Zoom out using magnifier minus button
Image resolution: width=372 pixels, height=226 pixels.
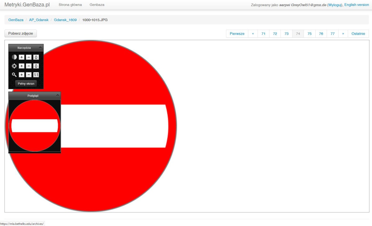pyautogui.click(x=29, y=75)
